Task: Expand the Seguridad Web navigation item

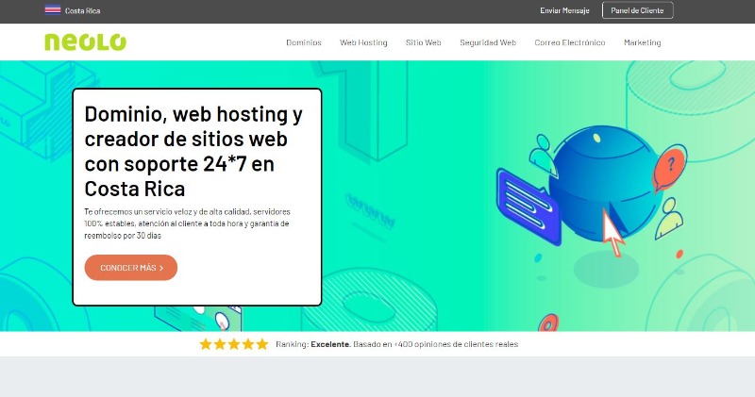Action: coord(488,42)
